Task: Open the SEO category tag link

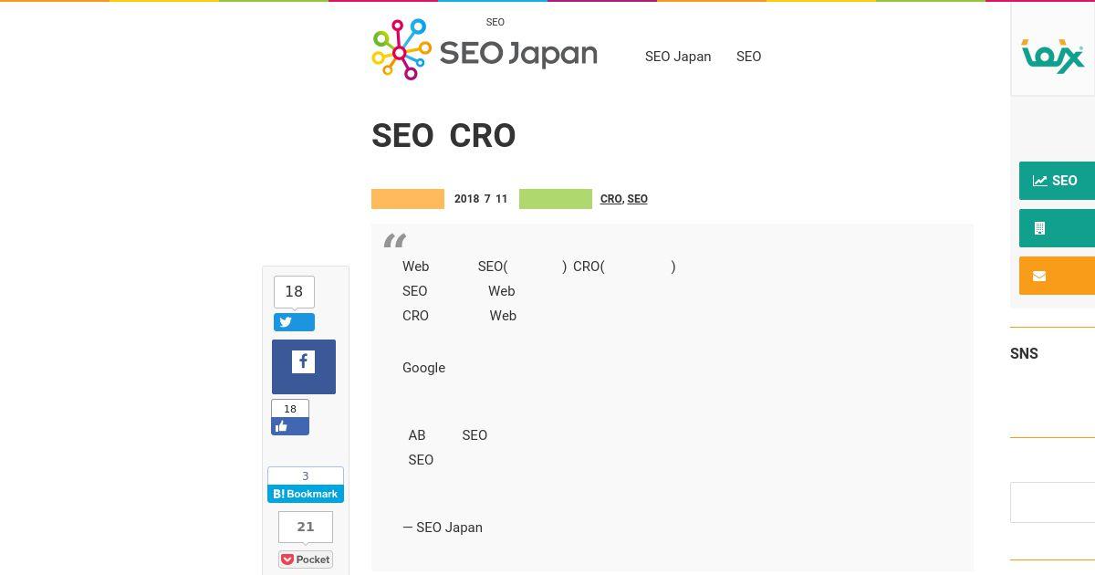Action: pyautogui.click(x=638, y=199)
